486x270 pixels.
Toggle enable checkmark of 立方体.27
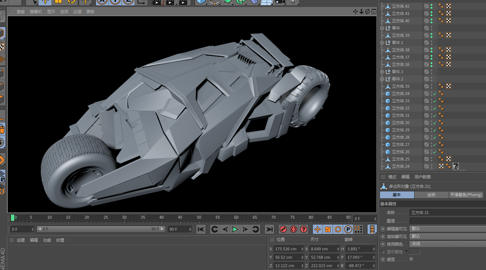pyautogui.click(x=435, y=145)
